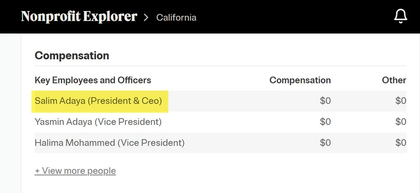Click Halima Mohammed's compensation $0 value
420x193 pixels.
click(325, 143)
